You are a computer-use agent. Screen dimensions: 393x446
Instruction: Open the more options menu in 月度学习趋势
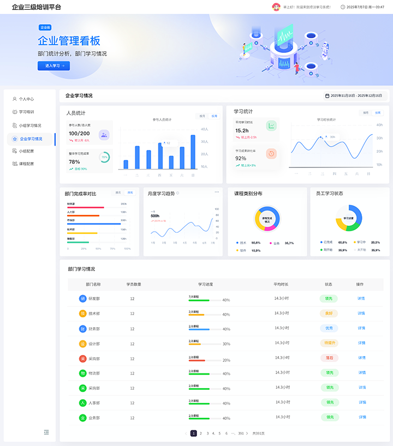pyautogui.click(x=217, y=192)
